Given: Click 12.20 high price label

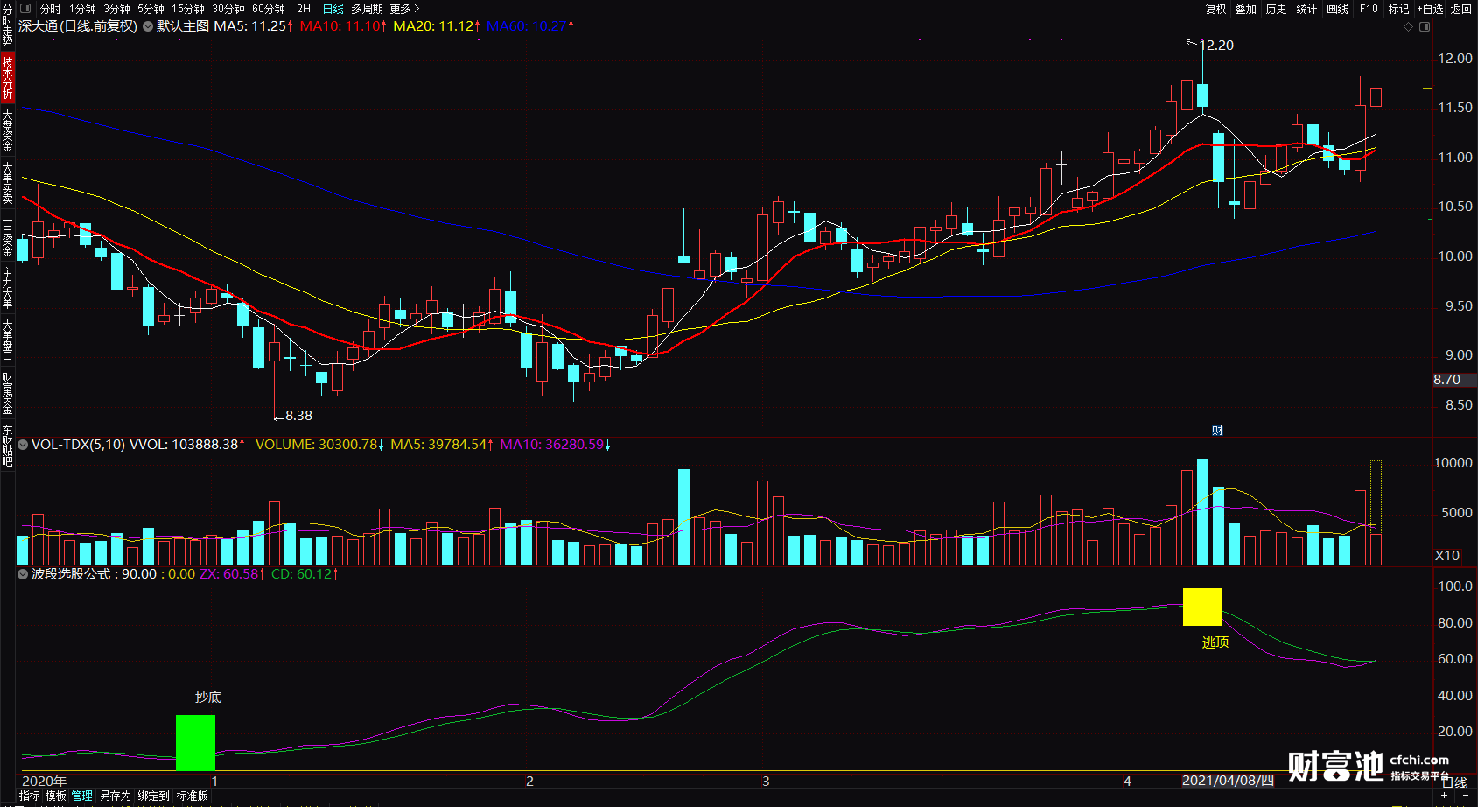Looking at the screenshot, I should [x=1216, y=46].
